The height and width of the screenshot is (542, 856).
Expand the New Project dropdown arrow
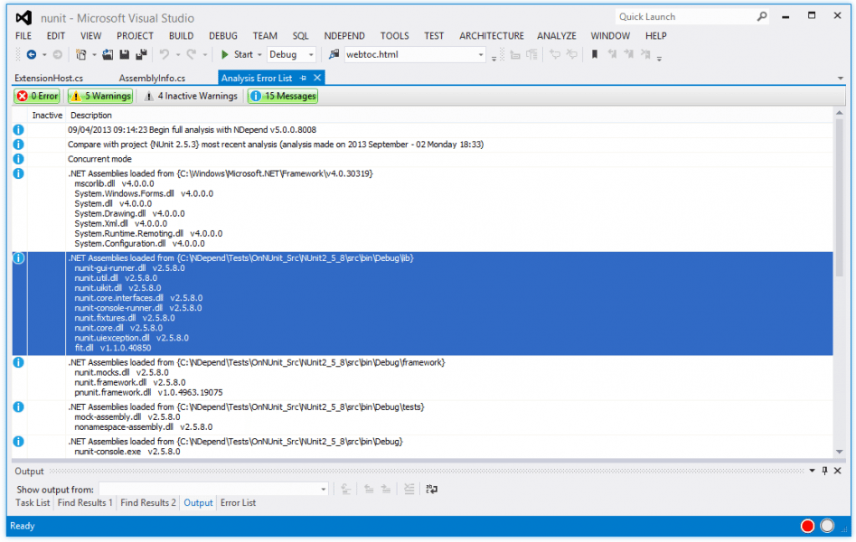click(x=94, y=54)
